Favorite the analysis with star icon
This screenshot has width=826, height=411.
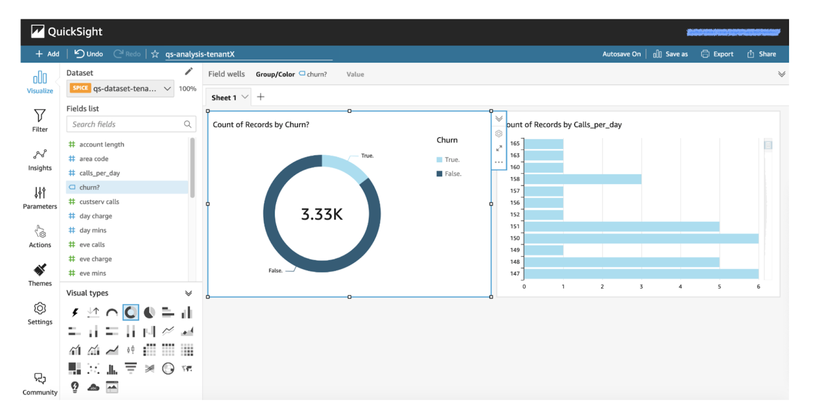point(155,54)
